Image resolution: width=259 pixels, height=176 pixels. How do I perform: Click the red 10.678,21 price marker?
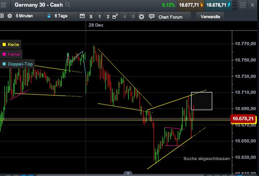243,119
